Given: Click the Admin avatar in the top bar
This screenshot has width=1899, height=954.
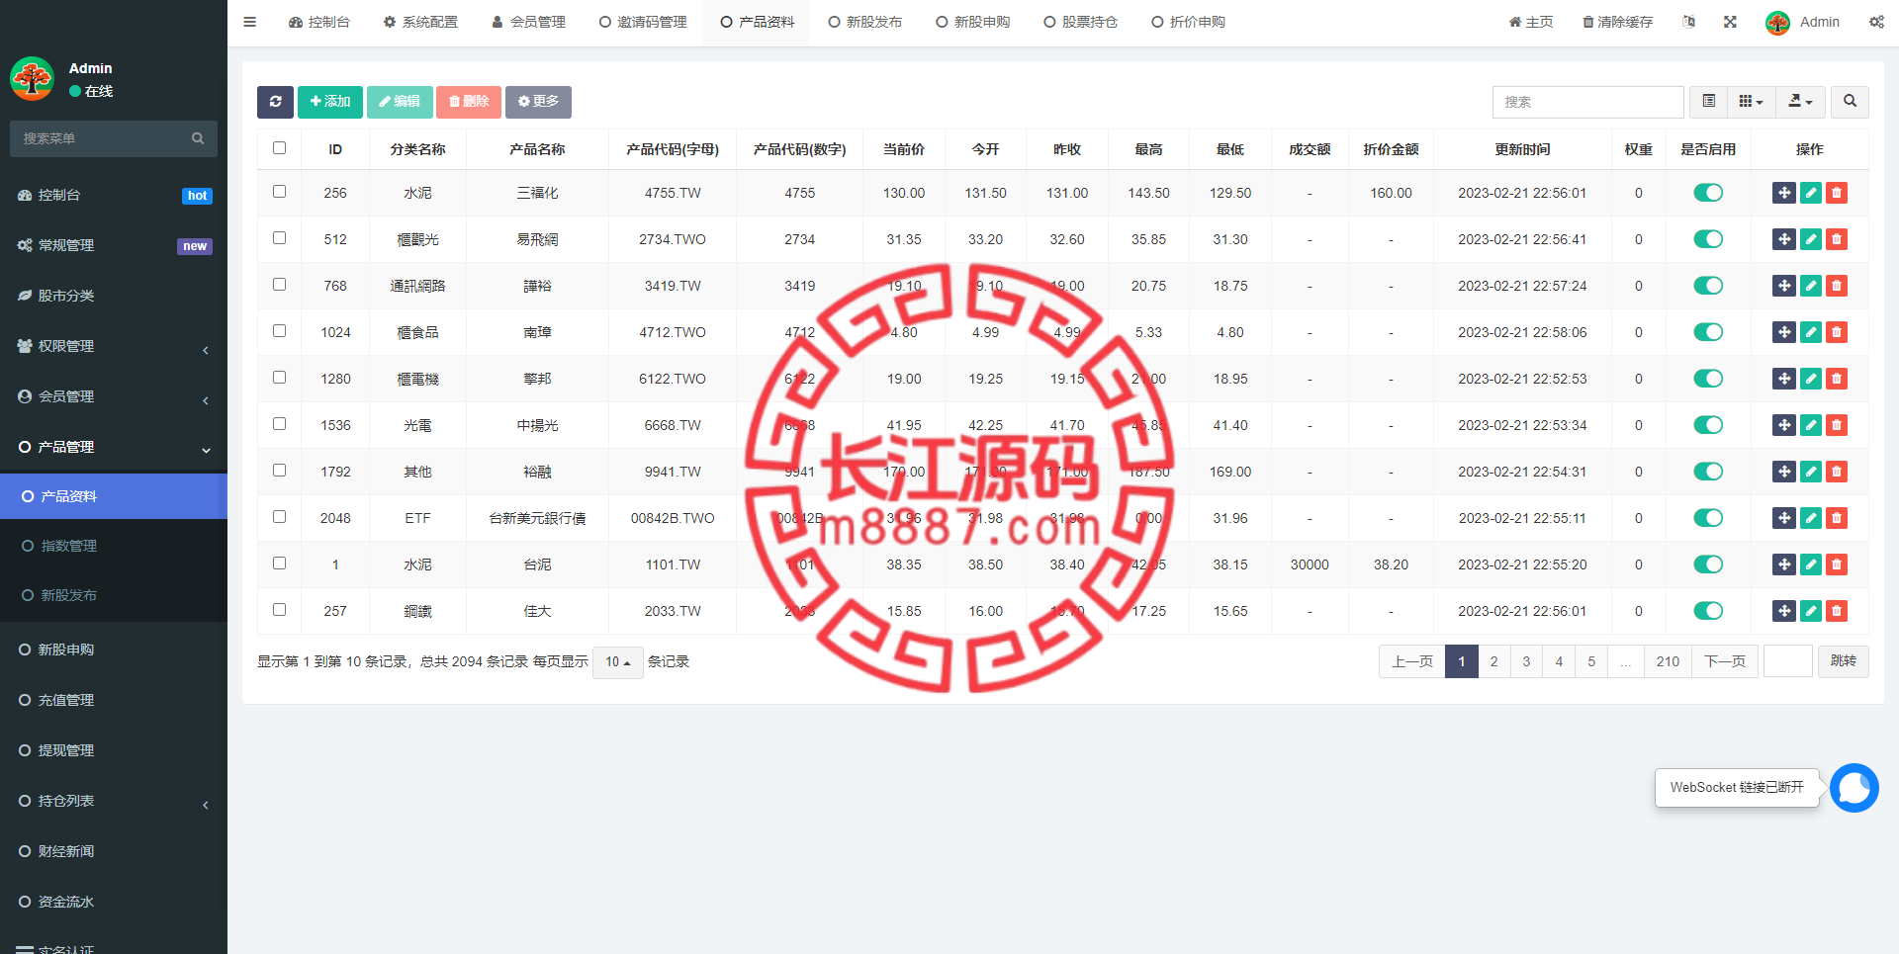Looking at the screenshot, I should click(1777, 23).
